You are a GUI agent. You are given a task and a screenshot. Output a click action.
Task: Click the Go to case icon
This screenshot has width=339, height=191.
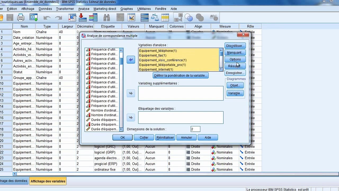pyautogui.click(x=73, y=18)
